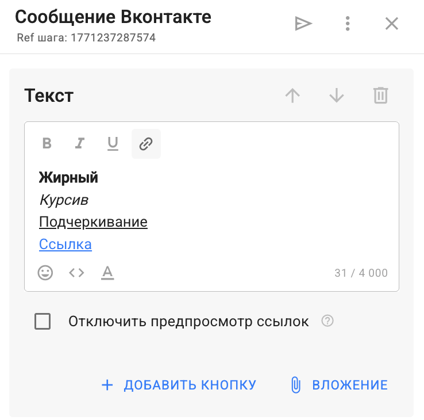The width and height of the screenshot is (424, 420).
Task: Click the Добавить кнопку button
Action: click(179, 385)
